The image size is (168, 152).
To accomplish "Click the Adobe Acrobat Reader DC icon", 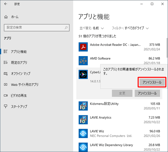I will [x=83, y=47].
